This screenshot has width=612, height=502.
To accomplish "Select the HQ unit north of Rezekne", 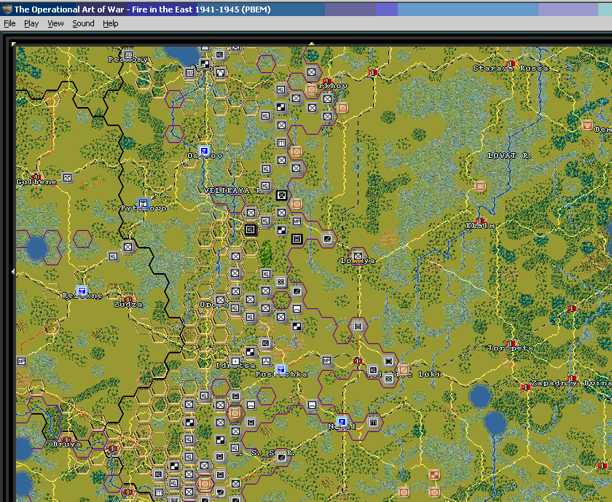I will tap(113, 256).
